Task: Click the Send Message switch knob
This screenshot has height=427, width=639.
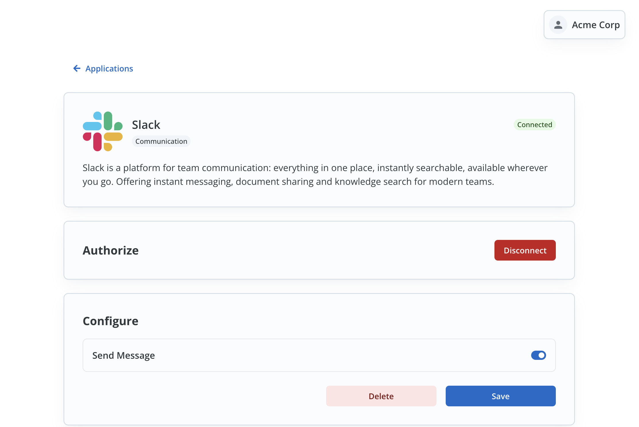Action: click(x=541, y=355)
